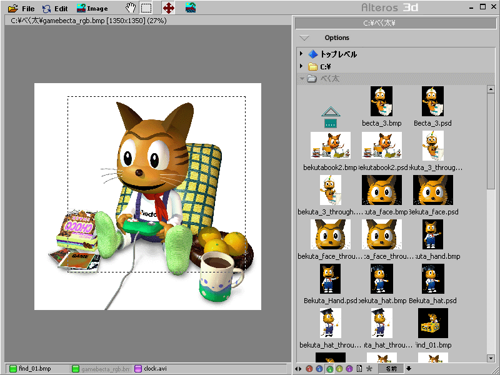Click the Options label
Screen dimensions: 500x375
337,37
